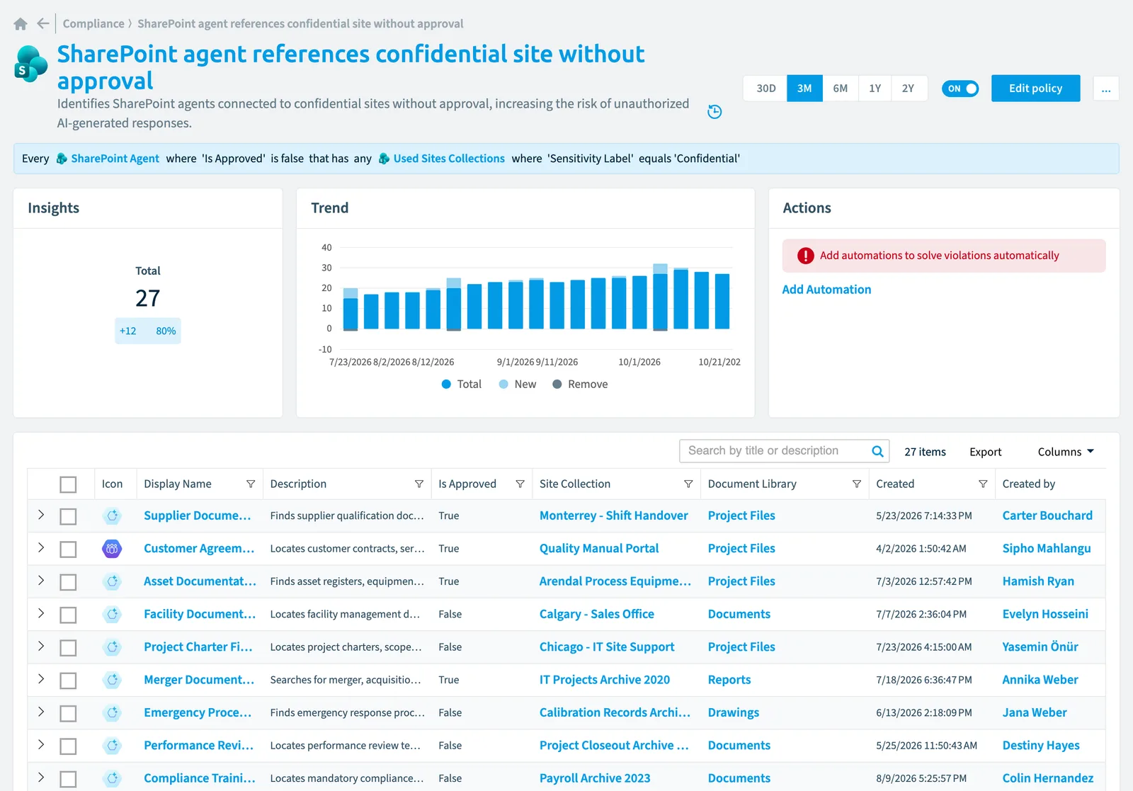
Task: Click the Supplier Docume... agent icon
Action: coord(112,516)
